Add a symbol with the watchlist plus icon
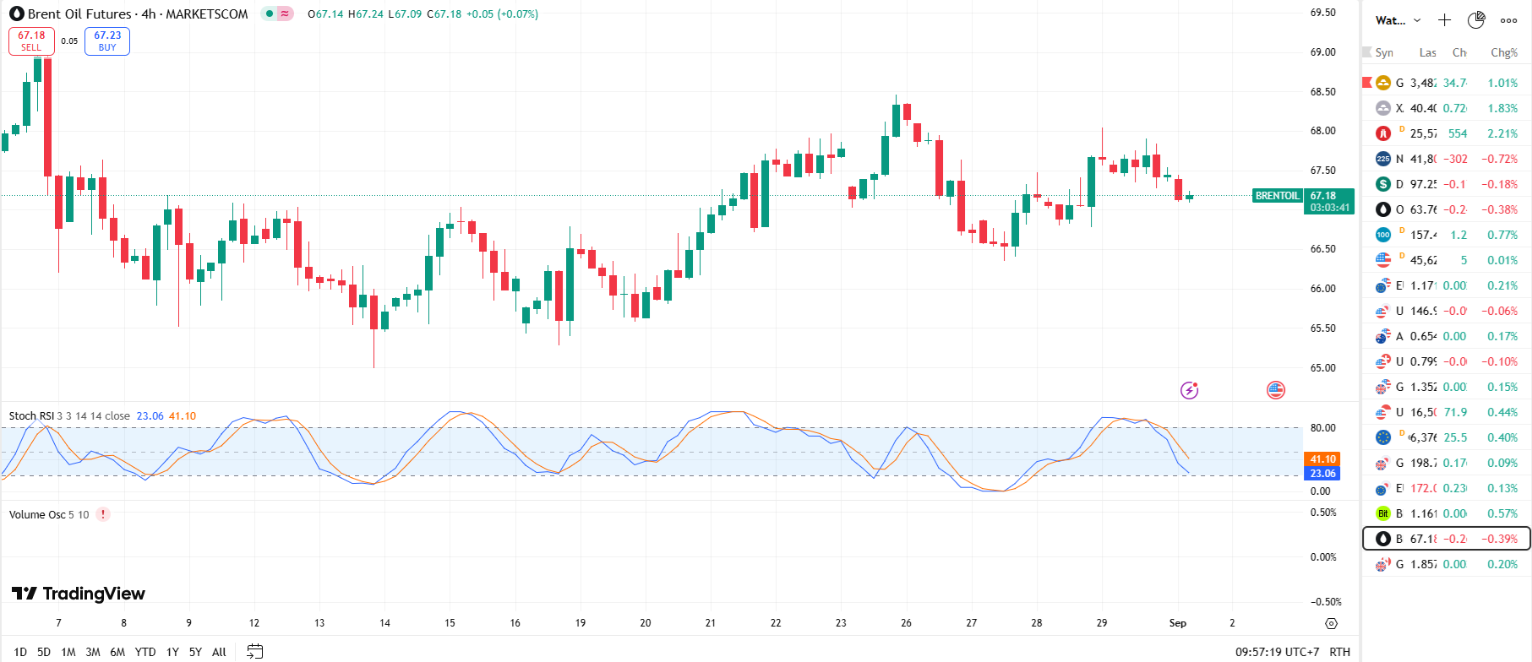The height and width of the screenshot is (662, 1532). (x=1444, y=20)
